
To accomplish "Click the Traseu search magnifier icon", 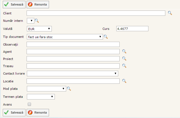I will pos(124,66).
